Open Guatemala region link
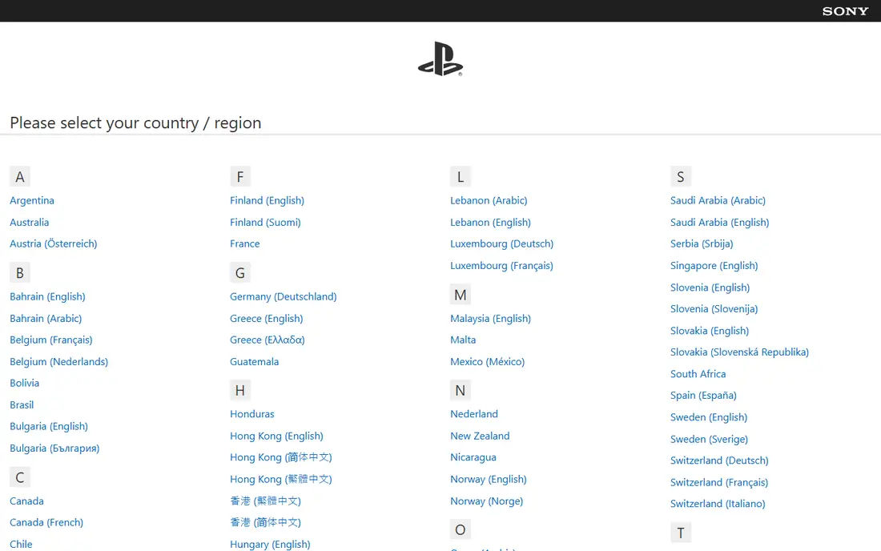The height and width of the screenshot is (551, 881). click(x=255, y=362)
